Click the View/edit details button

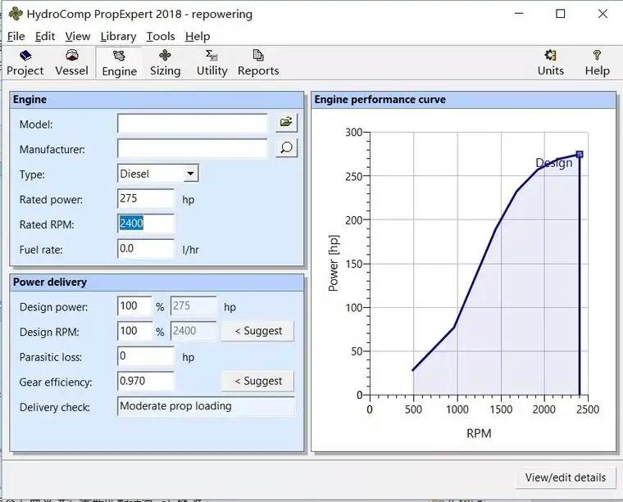(566, 477)
